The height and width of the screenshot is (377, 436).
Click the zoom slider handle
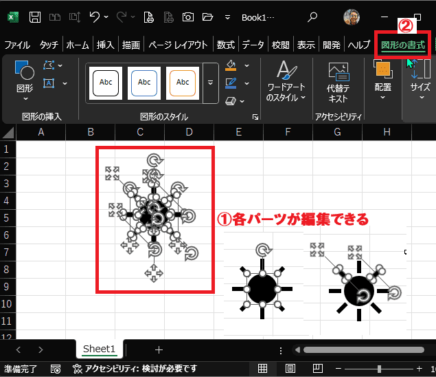click(x=379, y=369)
